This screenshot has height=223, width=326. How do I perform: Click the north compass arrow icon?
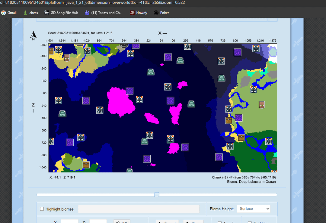(x=33, y=36)
